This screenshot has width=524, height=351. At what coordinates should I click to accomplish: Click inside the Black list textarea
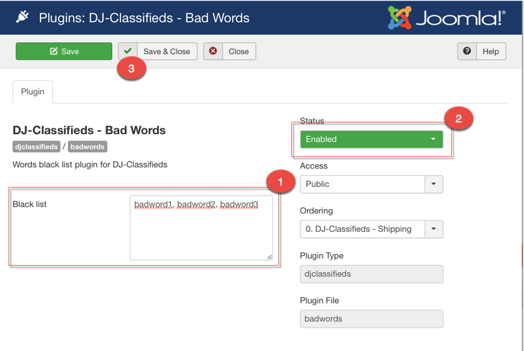tap(201, 228)
